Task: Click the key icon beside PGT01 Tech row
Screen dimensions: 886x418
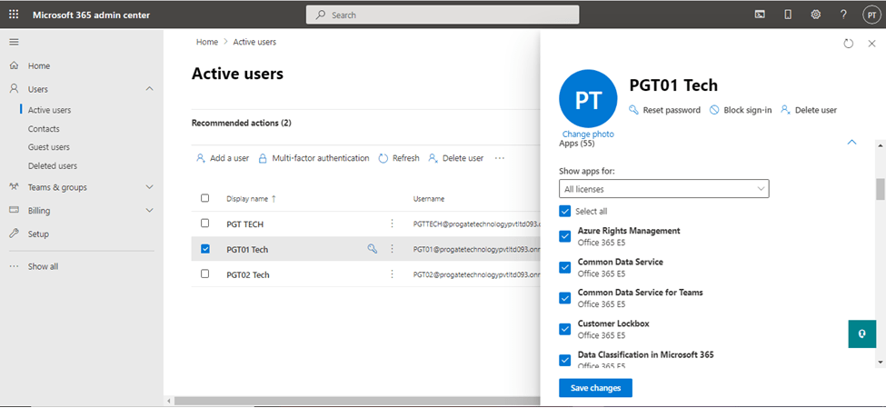Action: tap(372, 249)
